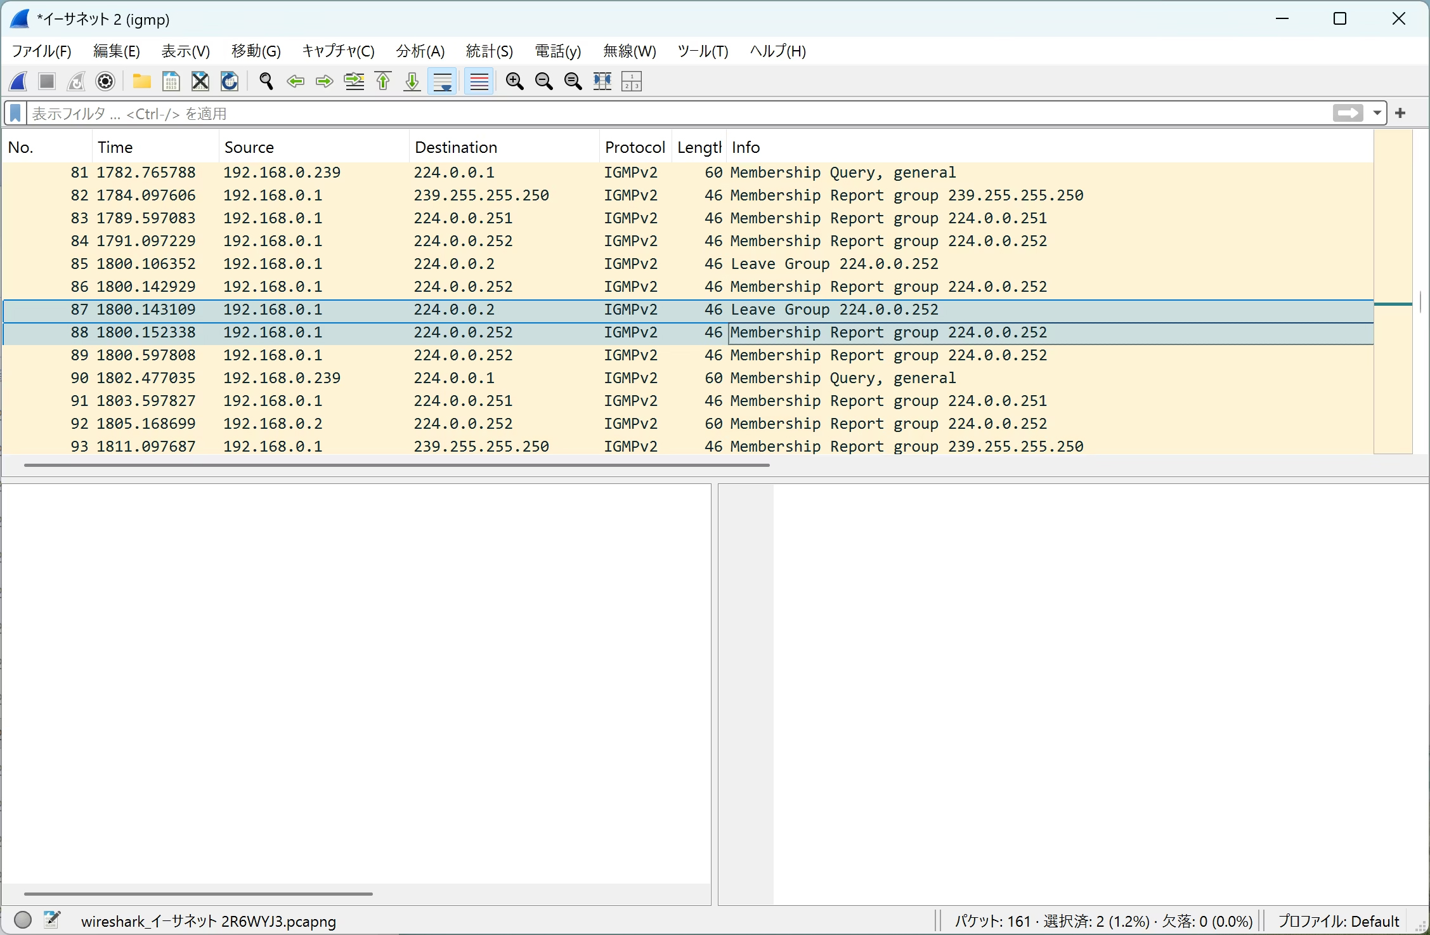Image resolution: width=1430 pixels, height=935 pixels.
Task: Find a packet using the magnifier icon
Action: coord(266,81)
